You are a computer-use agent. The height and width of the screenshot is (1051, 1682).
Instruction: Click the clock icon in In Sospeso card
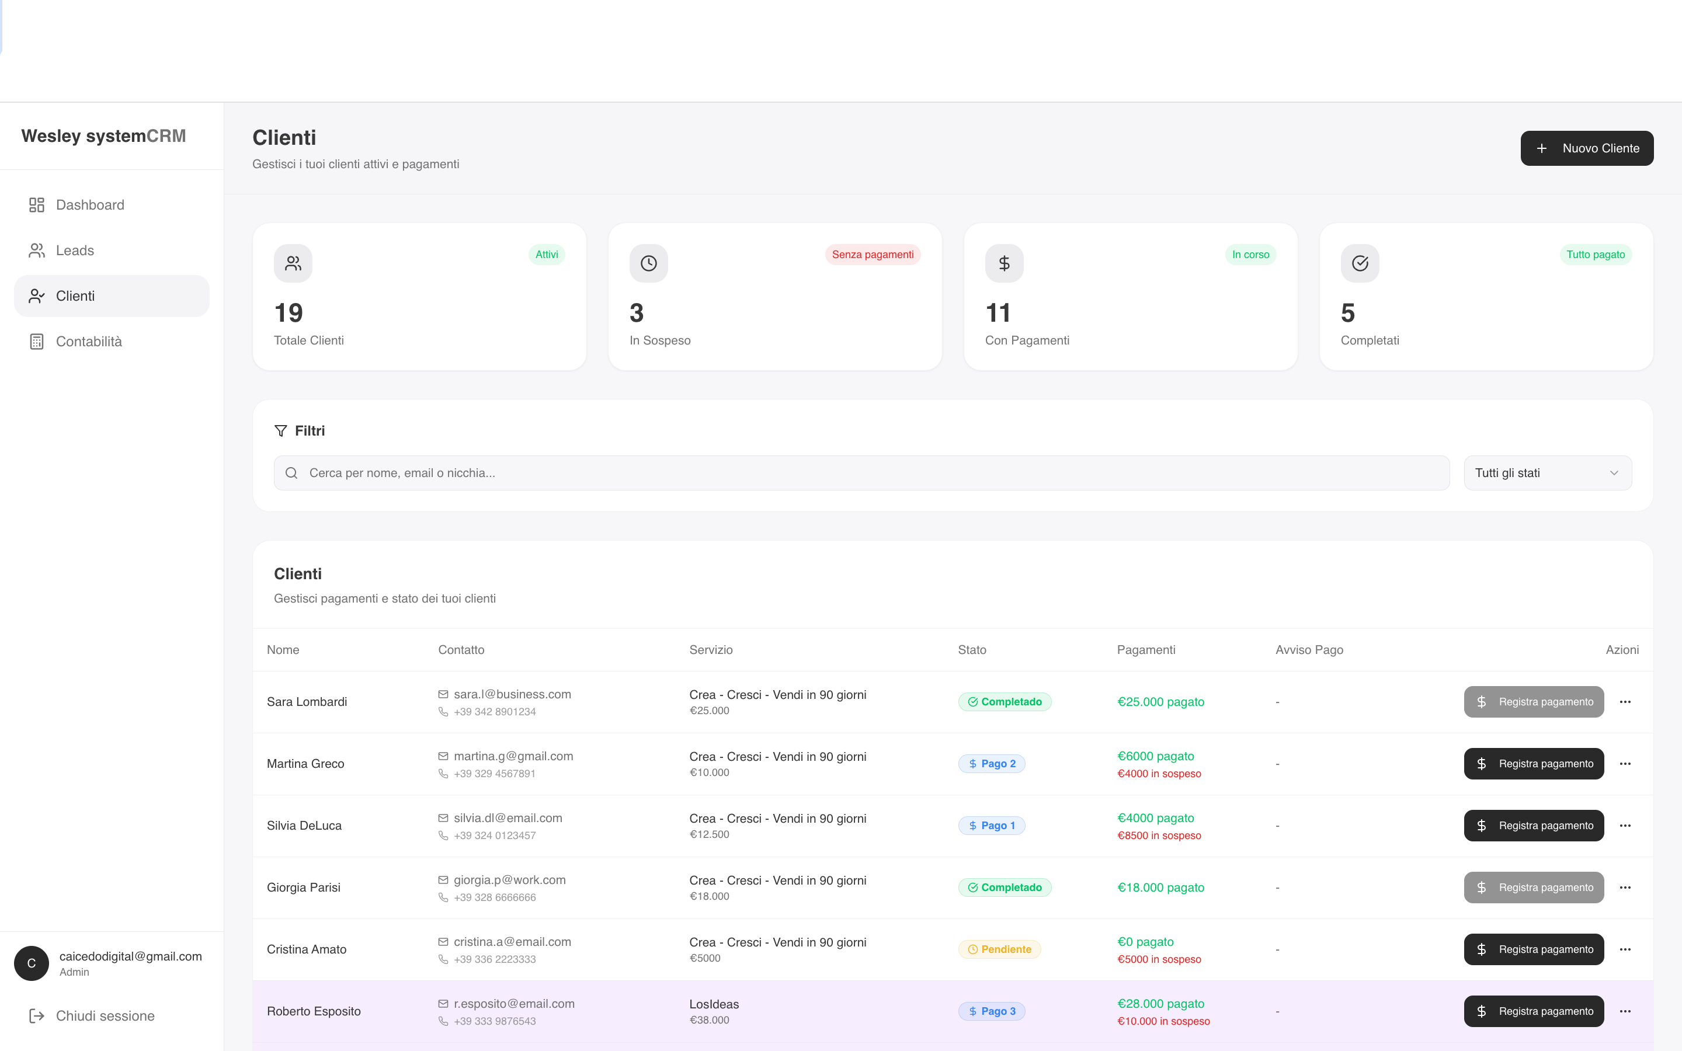tap(648, 263)
